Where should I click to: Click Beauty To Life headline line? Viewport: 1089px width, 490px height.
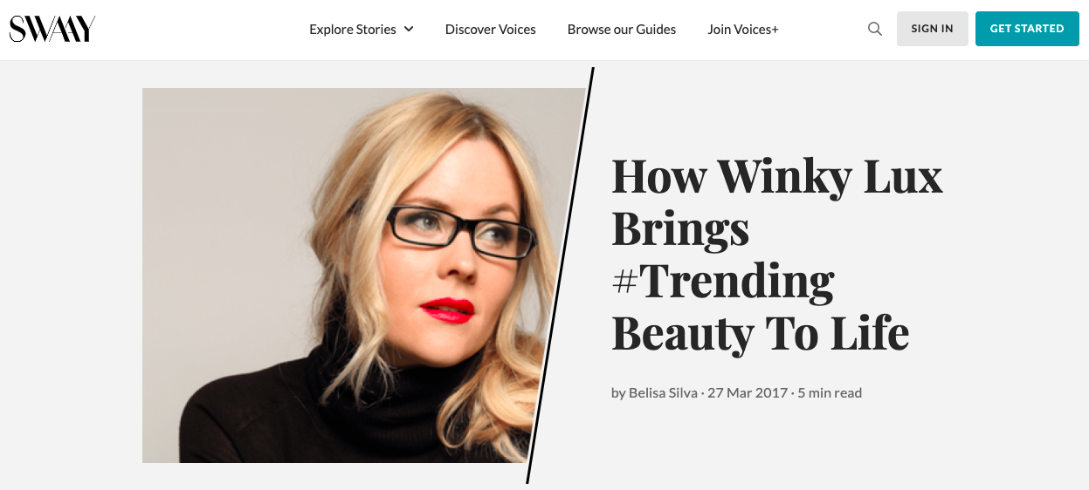click(761, 334)
